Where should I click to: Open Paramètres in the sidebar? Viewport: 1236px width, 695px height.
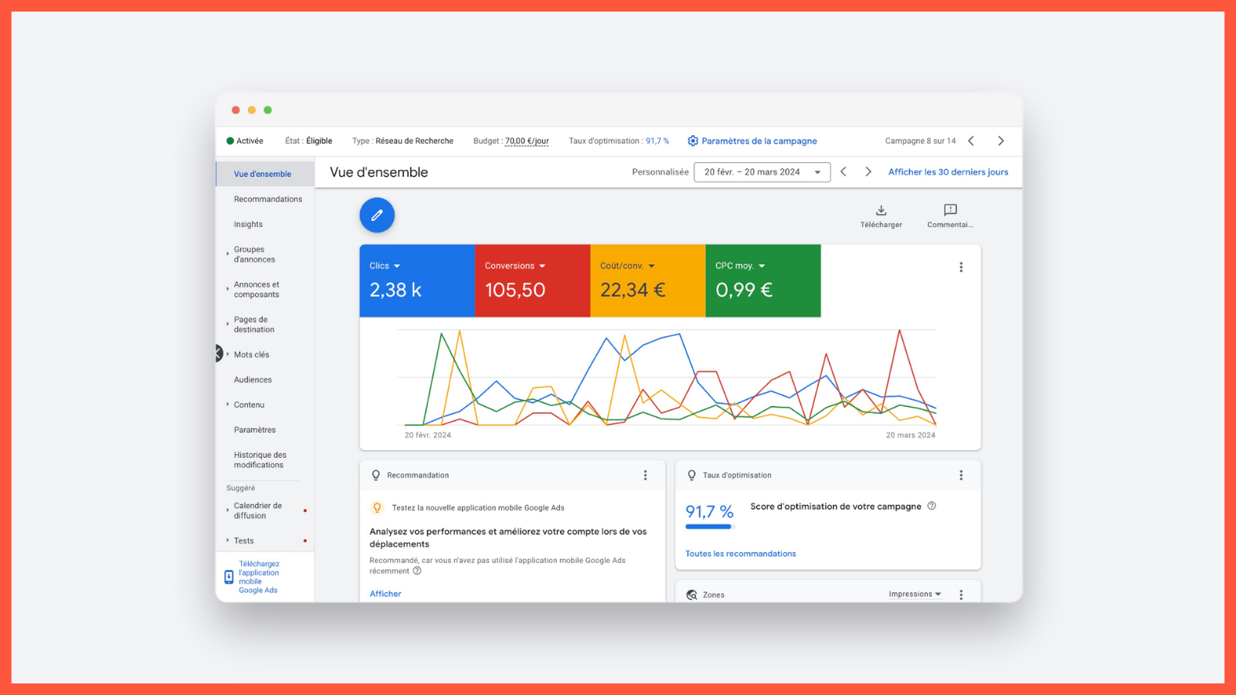tap(255, 429)
